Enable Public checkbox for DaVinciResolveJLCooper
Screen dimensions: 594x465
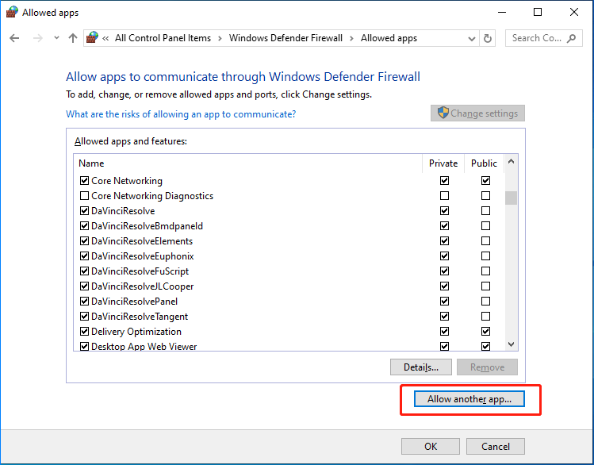click(485, 286)
